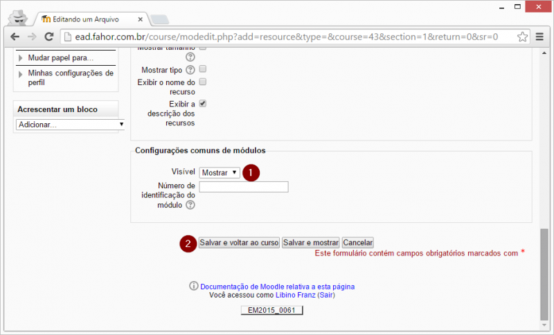Expand Minhas configurações de perfil item

[21, 74]
